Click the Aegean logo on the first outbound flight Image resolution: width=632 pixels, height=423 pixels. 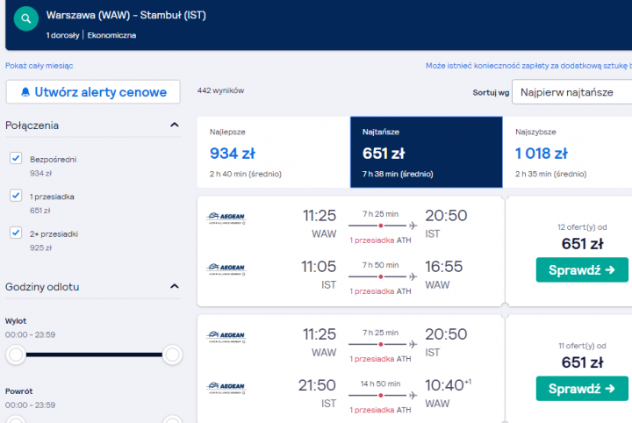pos(226,218)
